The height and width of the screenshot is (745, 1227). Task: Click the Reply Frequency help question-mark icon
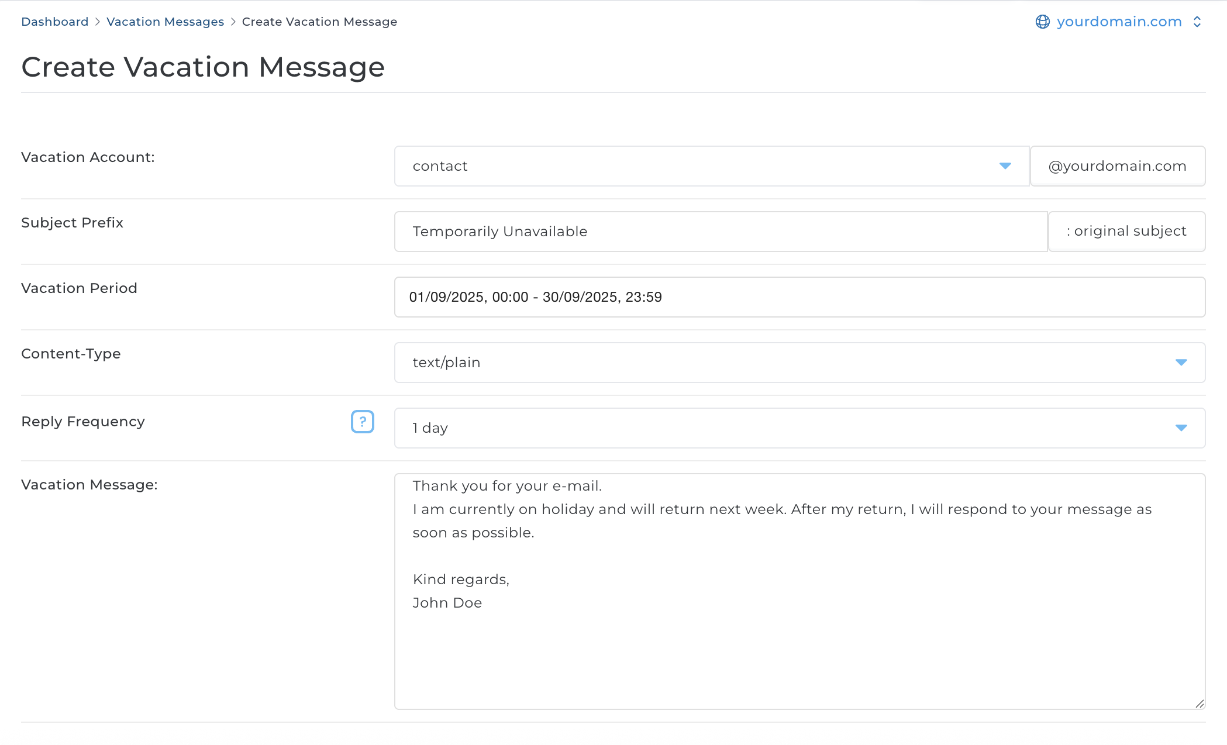(x=362, y=422)
